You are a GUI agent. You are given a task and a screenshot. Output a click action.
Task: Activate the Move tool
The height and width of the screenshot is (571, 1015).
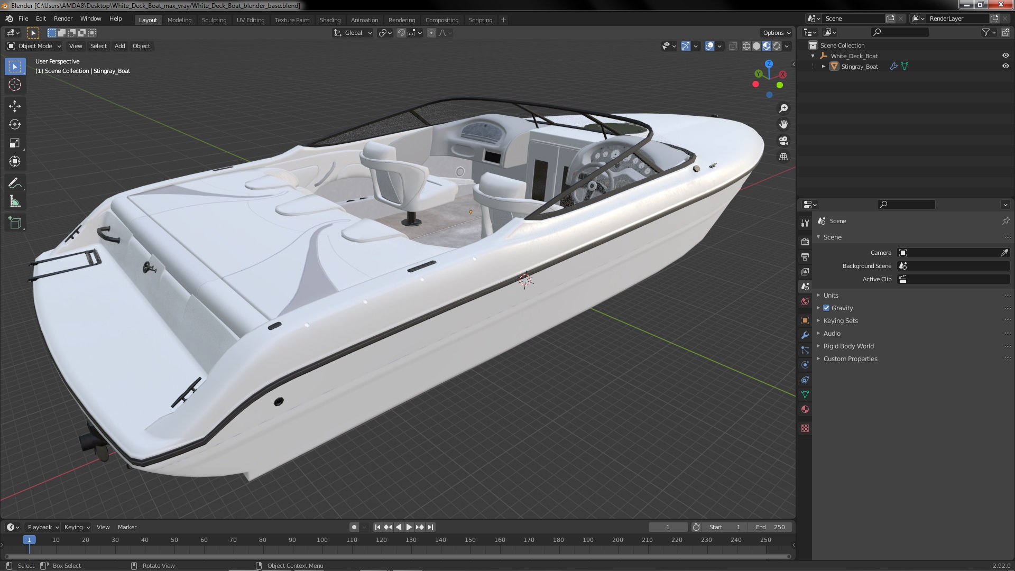coord(15,106)
